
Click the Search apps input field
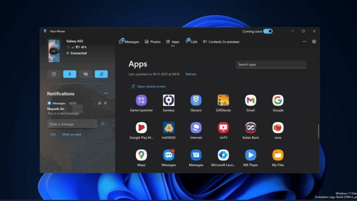271,64
